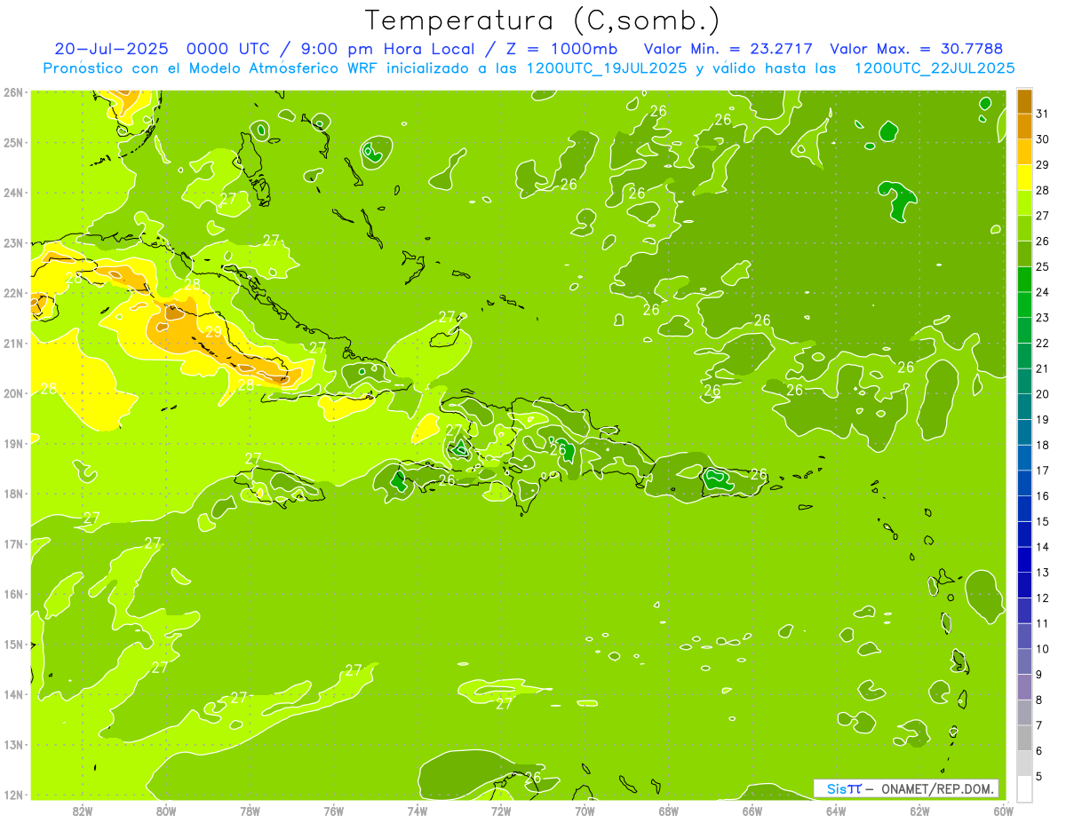Viewport: 1066px width, 823px height.
Task: Click latitude axis label 14N
Action: (13, 694)
